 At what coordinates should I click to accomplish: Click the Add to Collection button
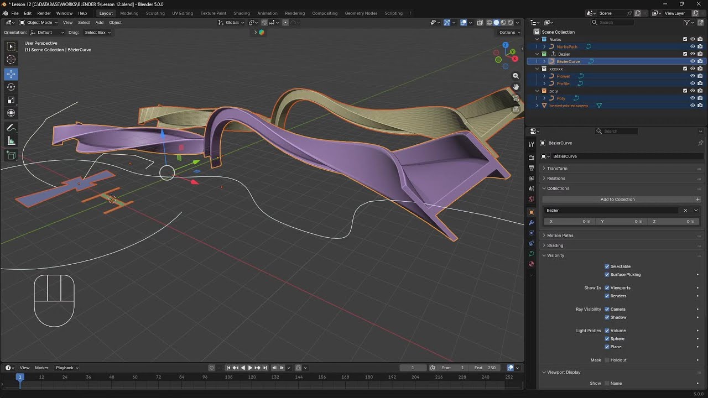(x=618, y=200)
